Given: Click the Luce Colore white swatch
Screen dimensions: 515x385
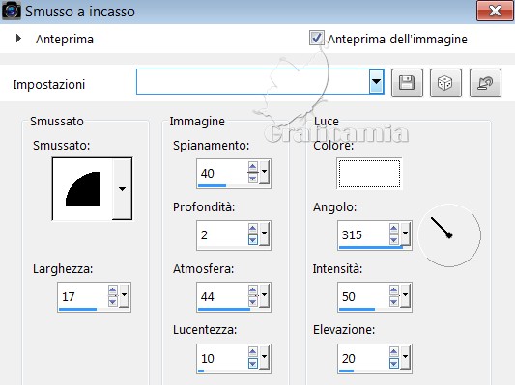Looking at the screenshot, I should 369,174.
